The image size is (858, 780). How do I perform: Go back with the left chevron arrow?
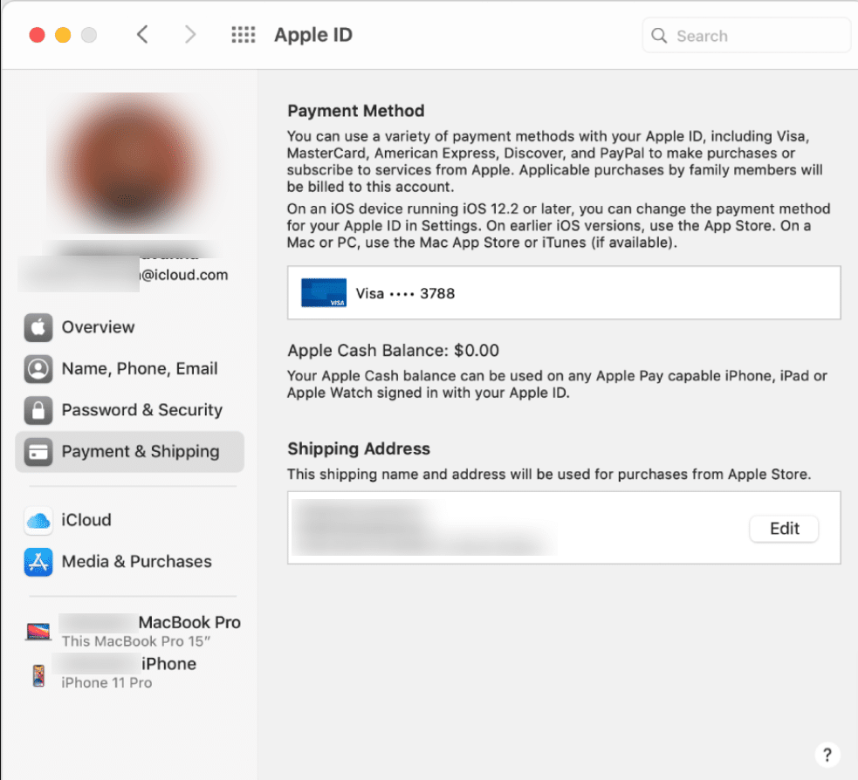pos(142,34)
